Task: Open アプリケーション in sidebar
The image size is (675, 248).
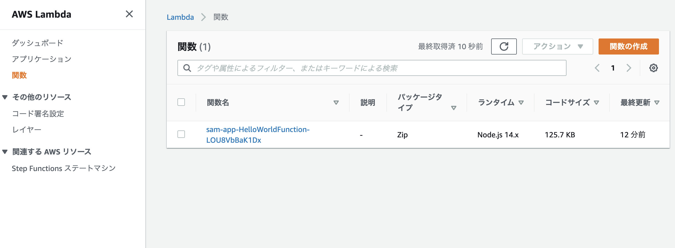Action: click(x=42, y=59)
